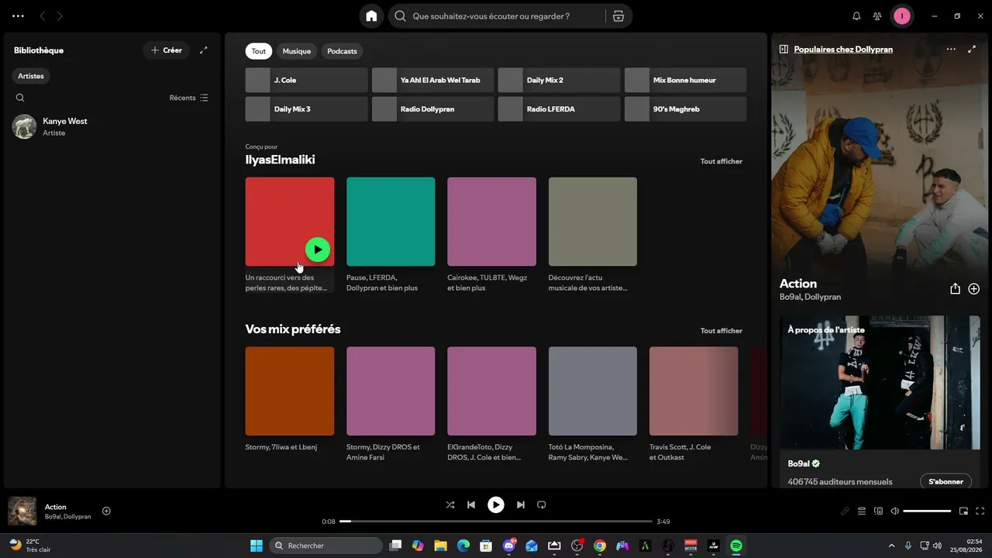
Task: Open the Travis Scott, J. Cole mix card
Action: [694, 405]
